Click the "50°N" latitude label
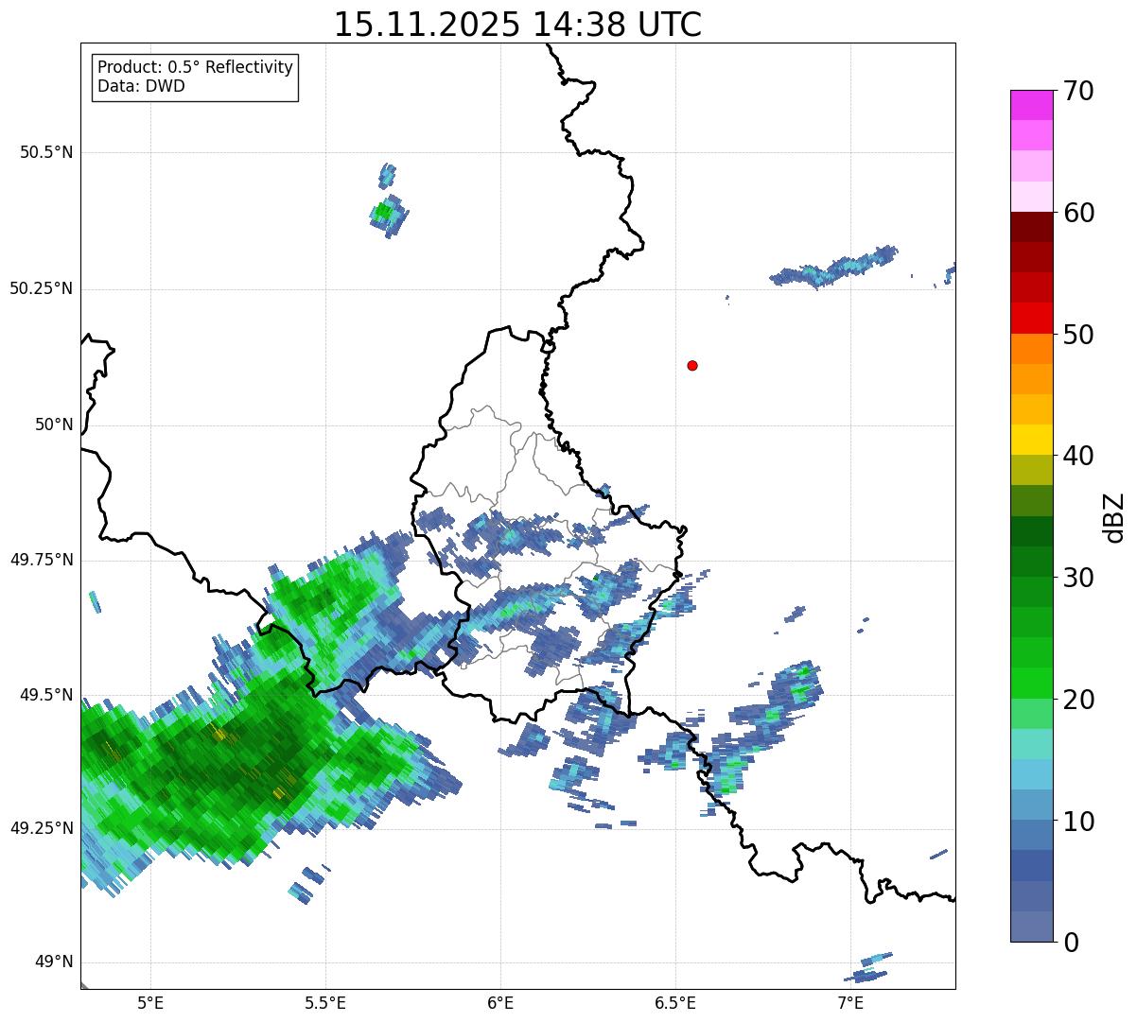The height and width of the screenshot is (1022, 1137). [54, 424]
